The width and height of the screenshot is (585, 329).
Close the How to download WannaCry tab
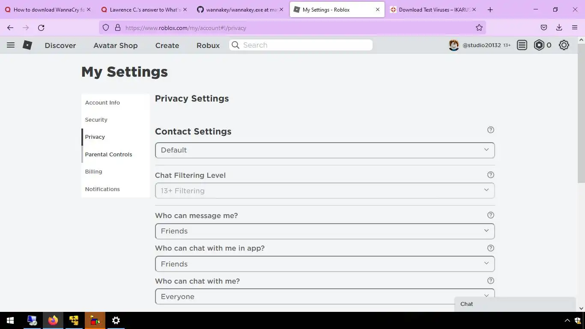(89, 9)
